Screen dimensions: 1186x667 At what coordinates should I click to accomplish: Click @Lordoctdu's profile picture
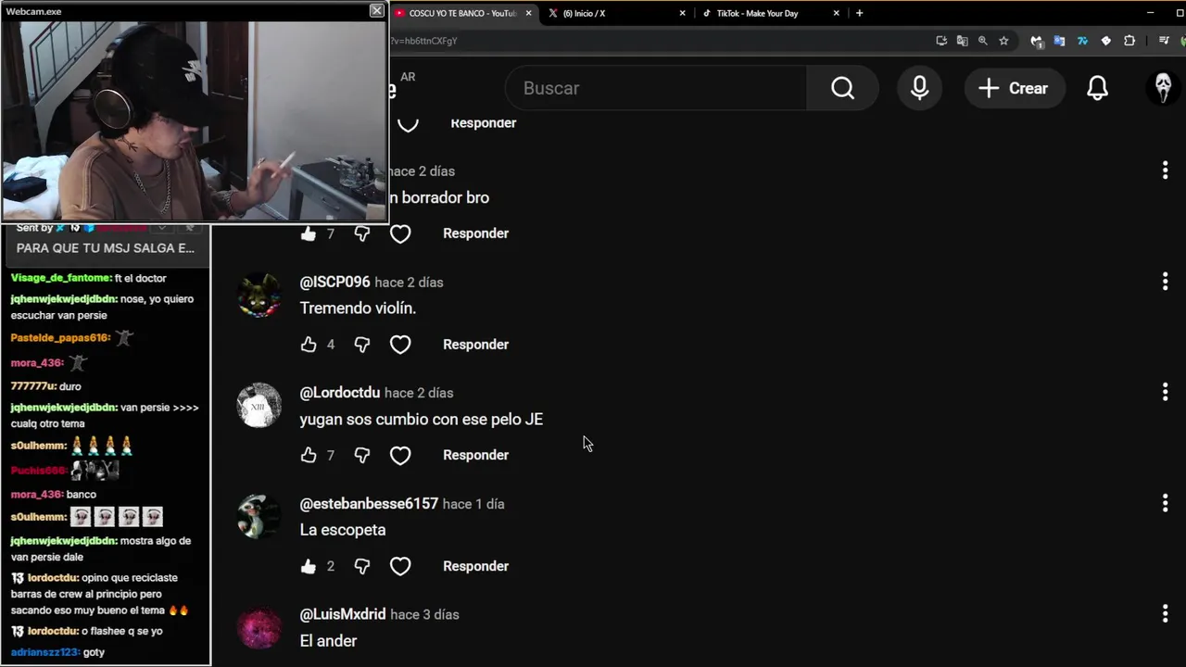[259, 405]
